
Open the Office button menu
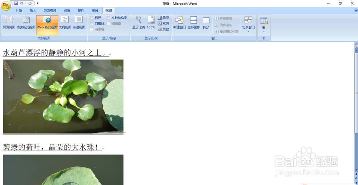click(5, 5)
